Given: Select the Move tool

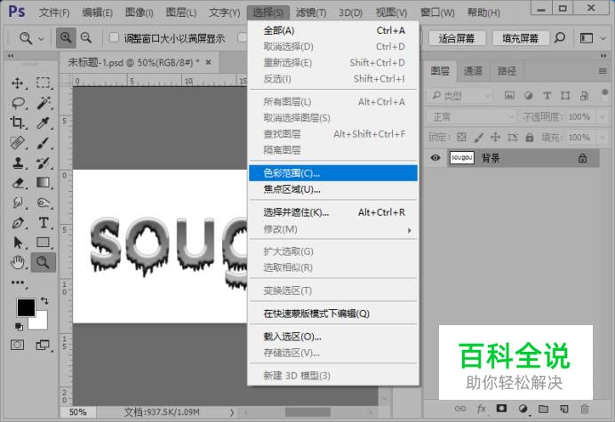Looking at the screenshot, I should pyautogui.click(x=17, y=84).
